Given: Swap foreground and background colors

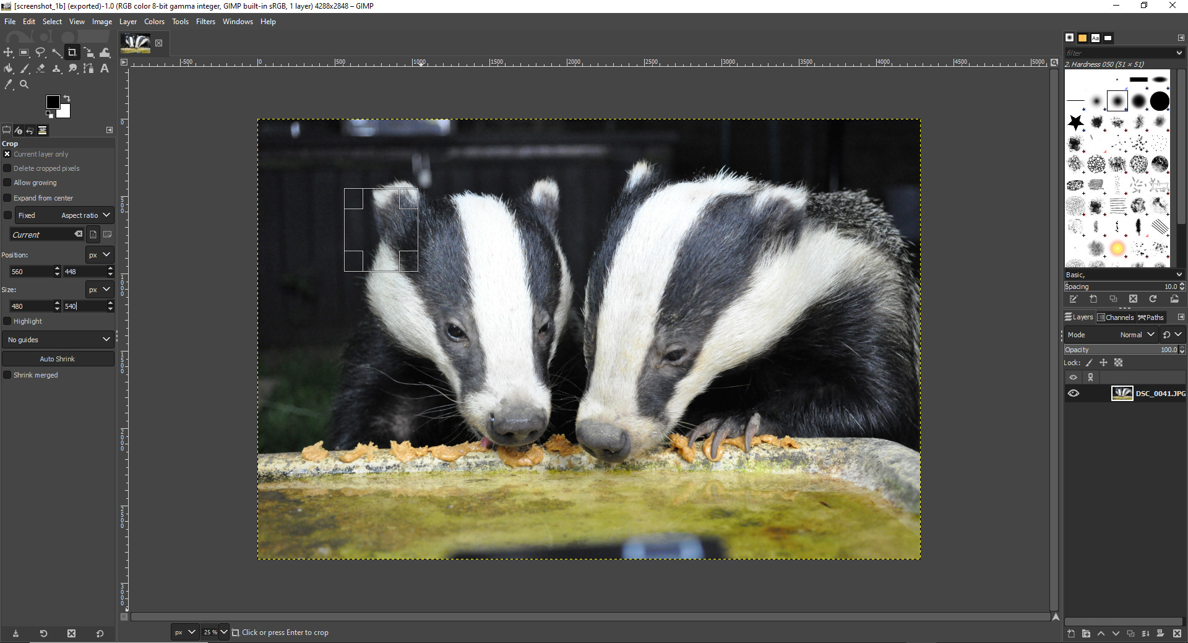Looking at the screenshot, I should pos(67,99).
